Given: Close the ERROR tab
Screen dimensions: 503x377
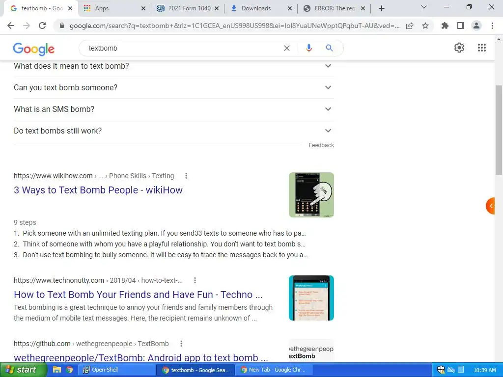Looking at the screenshot, I should pyautogui.click(x=363, y=8).
